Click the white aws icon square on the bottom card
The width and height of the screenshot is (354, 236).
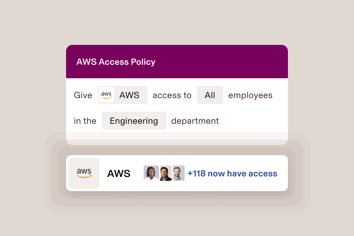84,173
